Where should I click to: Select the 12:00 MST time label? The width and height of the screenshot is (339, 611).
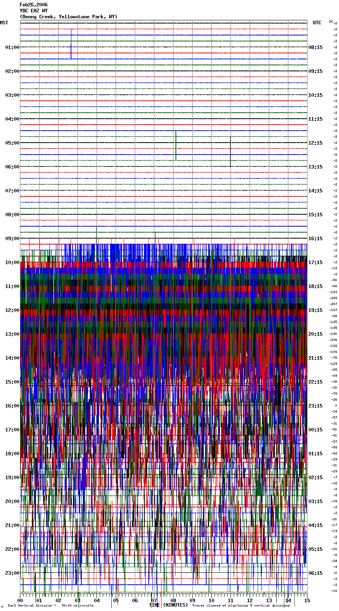12,310
